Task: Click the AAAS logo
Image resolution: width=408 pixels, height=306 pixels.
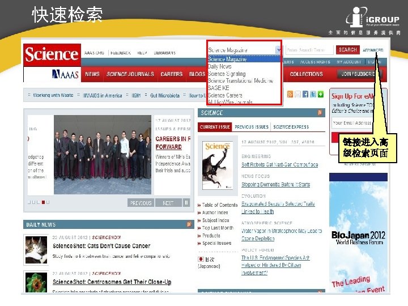Action: click(x=65, y=74)
